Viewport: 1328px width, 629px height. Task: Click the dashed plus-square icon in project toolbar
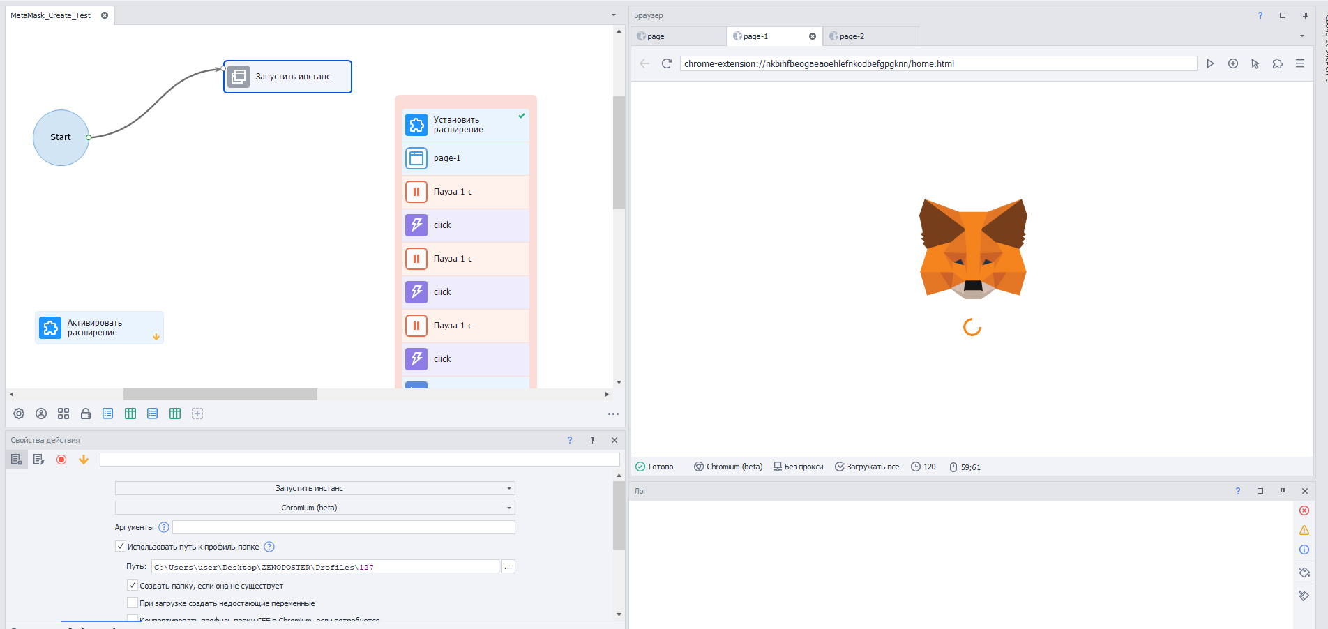point(197,414)
